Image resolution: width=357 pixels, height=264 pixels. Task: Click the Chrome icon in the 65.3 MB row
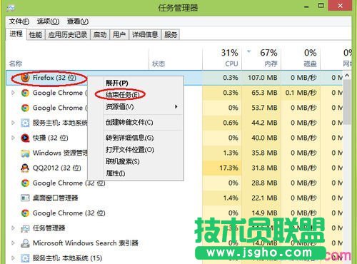(x=25, y=93)
